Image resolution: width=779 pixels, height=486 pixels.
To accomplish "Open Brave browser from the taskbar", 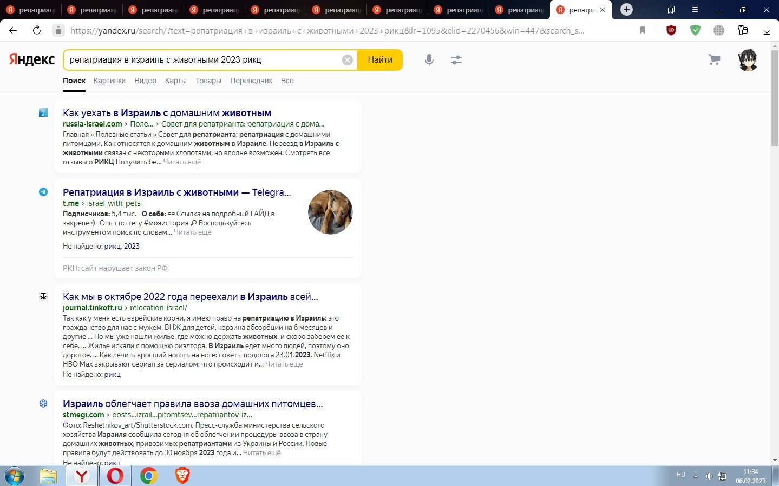I will [182, 476].
